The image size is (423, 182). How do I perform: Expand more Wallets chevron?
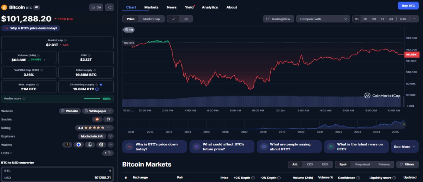point(110,145)
